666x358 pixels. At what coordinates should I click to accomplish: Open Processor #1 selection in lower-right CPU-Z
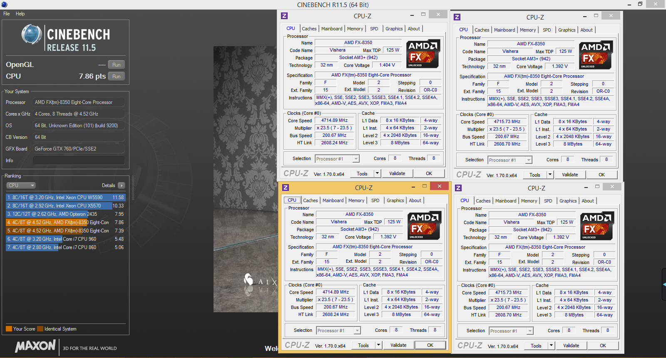511,331
